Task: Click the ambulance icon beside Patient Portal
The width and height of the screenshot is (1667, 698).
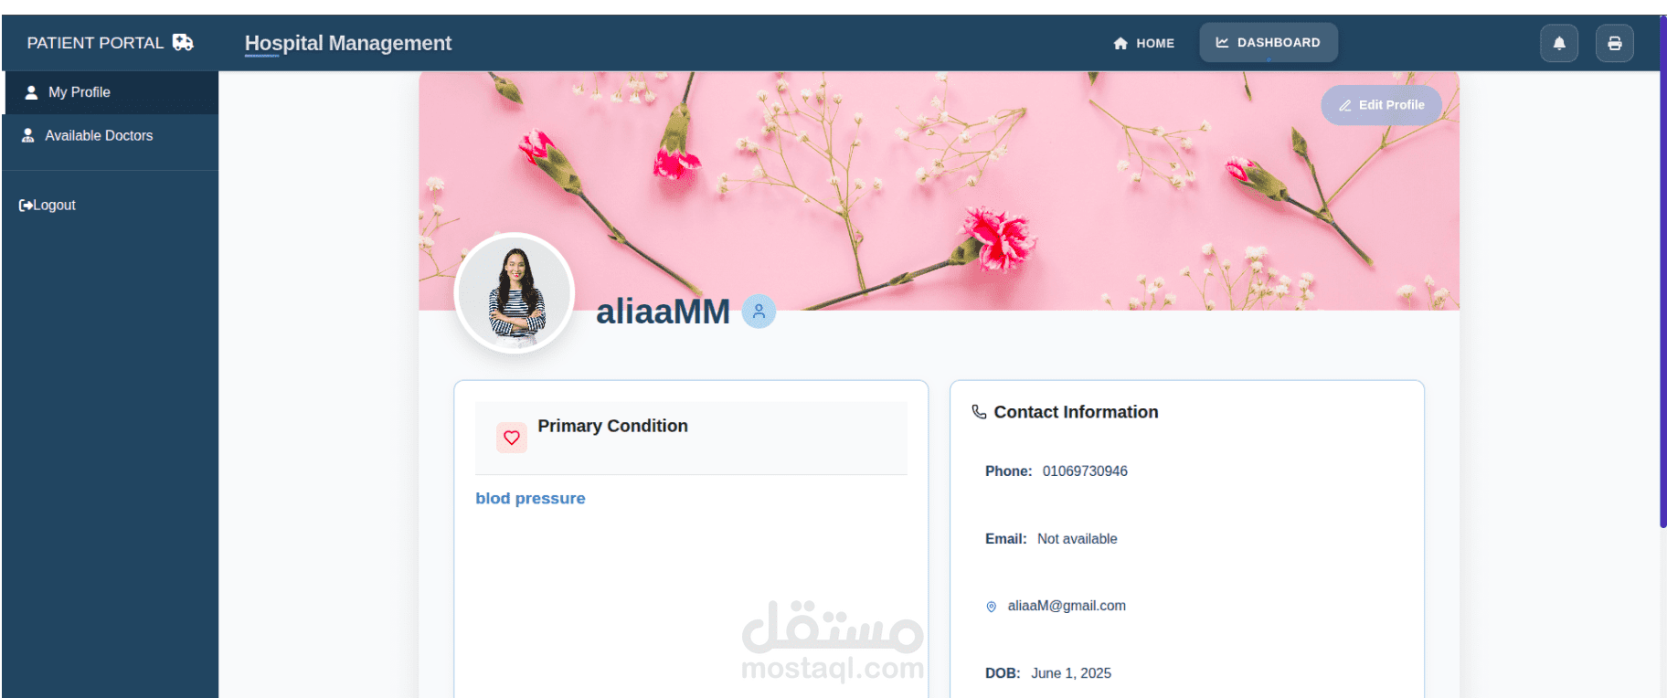Action: (x=183, y=42)
